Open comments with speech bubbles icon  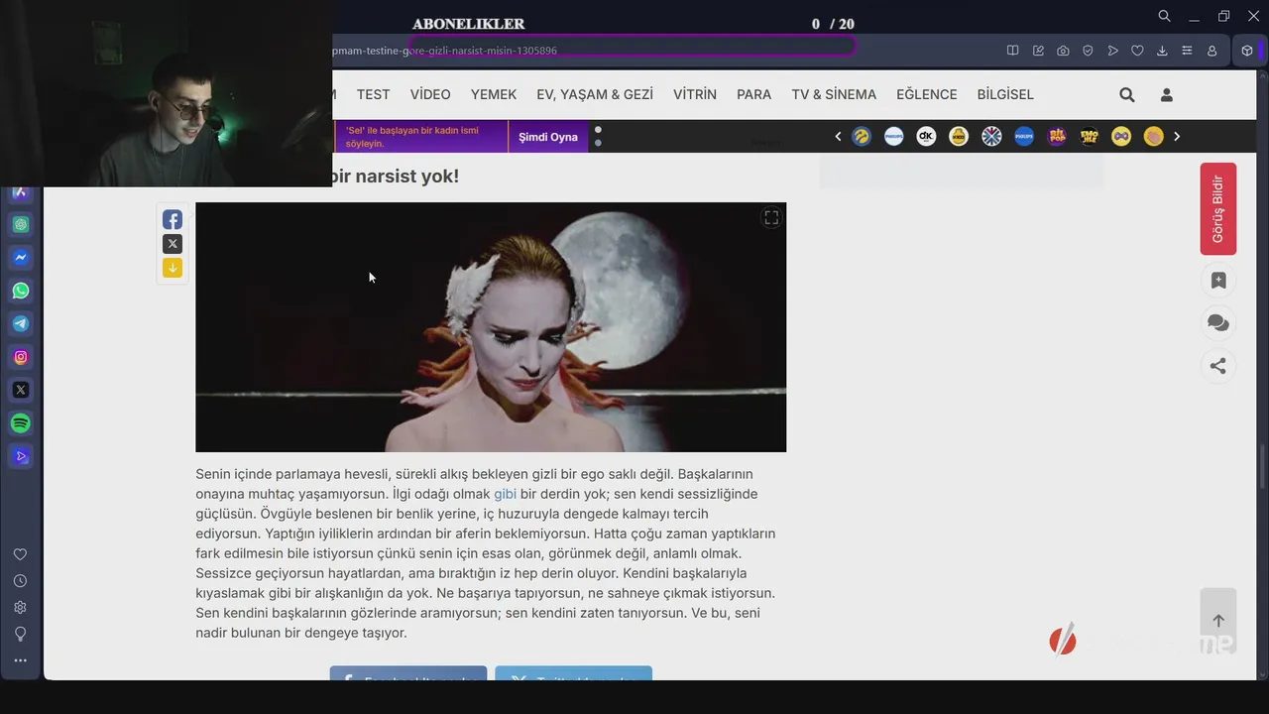1218,323
